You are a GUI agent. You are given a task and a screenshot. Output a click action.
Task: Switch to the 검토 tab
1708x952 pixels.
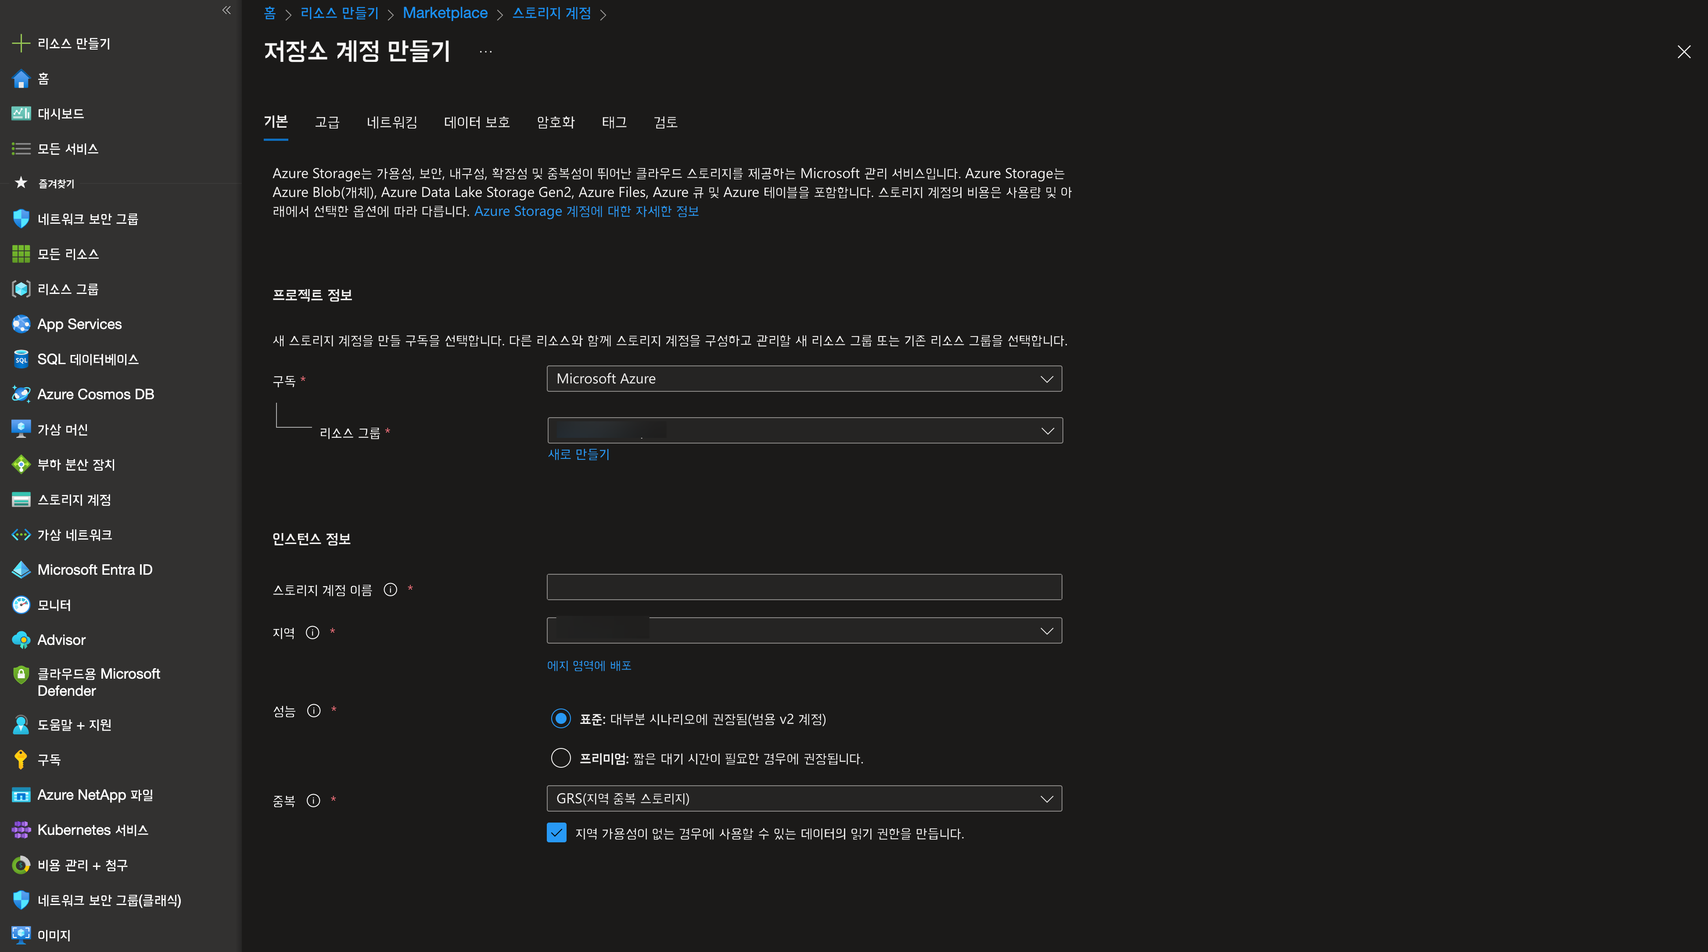pyautogui.click(x=666, y=122)
